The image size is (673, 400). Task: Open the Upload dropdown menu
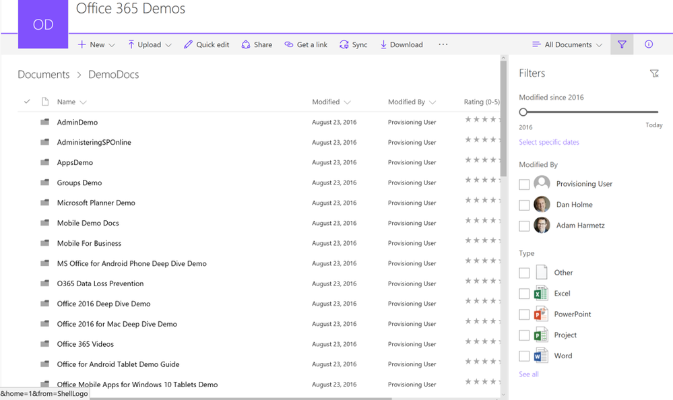(150, 44)
